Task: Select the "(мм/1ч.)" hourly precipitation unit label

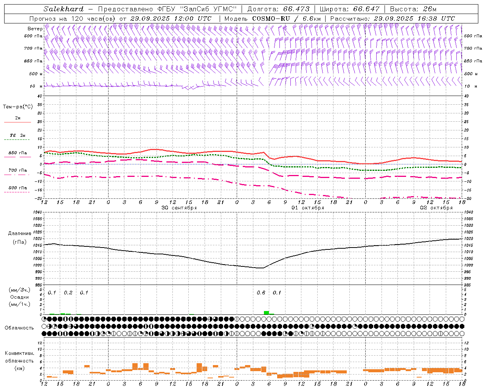Action: tap(20, 304)
